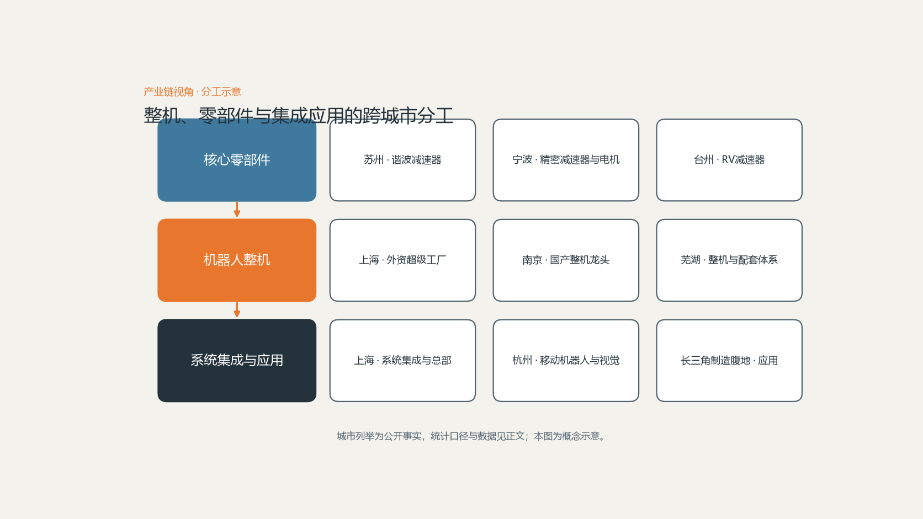
Task: Select the 南京 · 国产整机龙头 card
Action: [x=566, y=260]
